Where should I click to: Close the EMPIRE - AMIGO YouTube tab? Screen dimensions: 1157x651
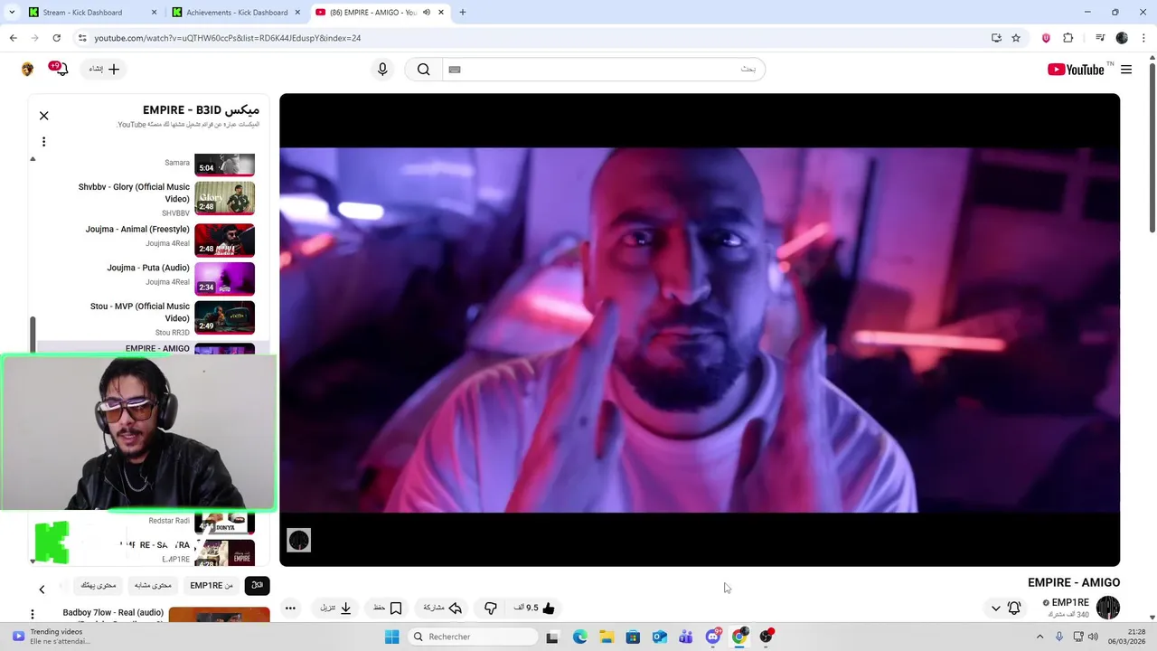coord(440,13)
